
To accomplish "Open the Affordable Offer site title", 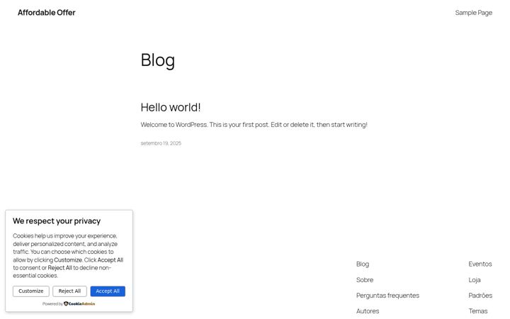I will coord(47,12).
